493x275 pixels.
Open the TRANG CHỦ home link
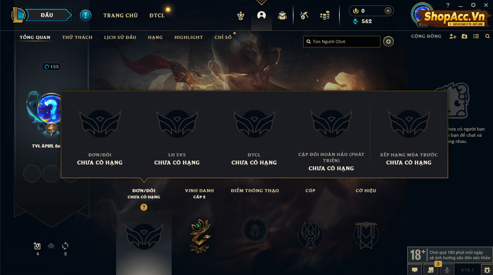(120, 15)
